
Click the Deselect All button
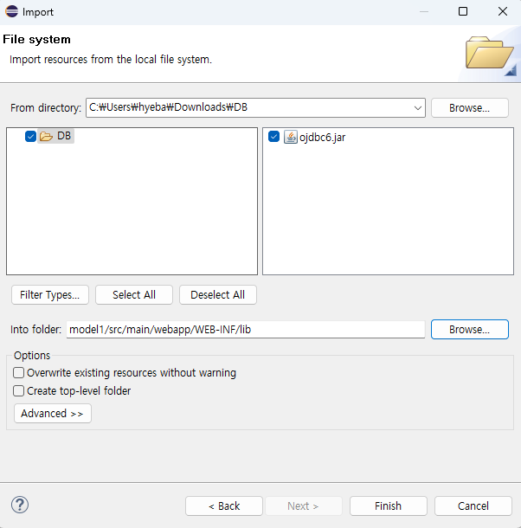[218, 294]
